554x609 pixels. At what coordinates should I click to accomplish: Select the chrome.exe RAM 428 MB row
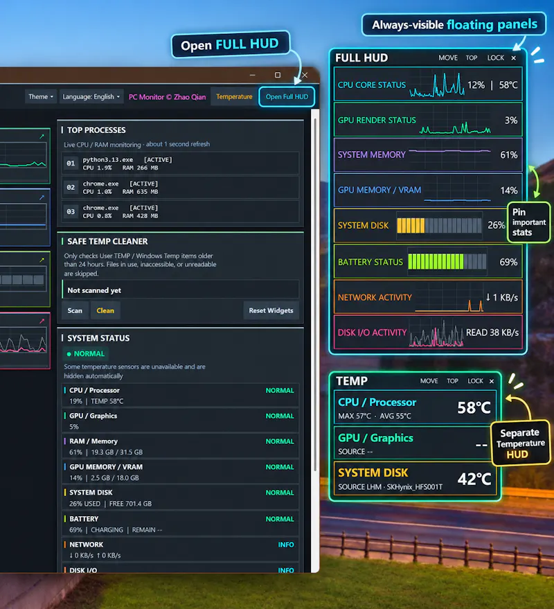point(181,212)
